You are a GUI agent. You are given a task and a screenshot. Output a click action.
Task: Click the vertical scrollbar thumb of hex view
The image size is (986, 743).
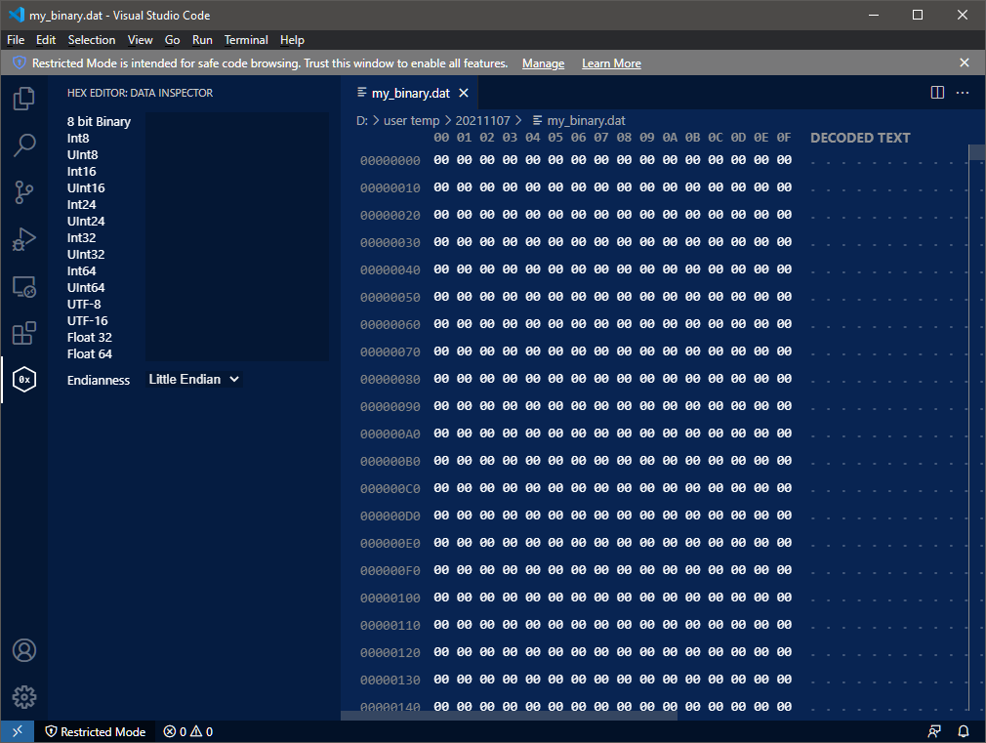click(976, 151)
